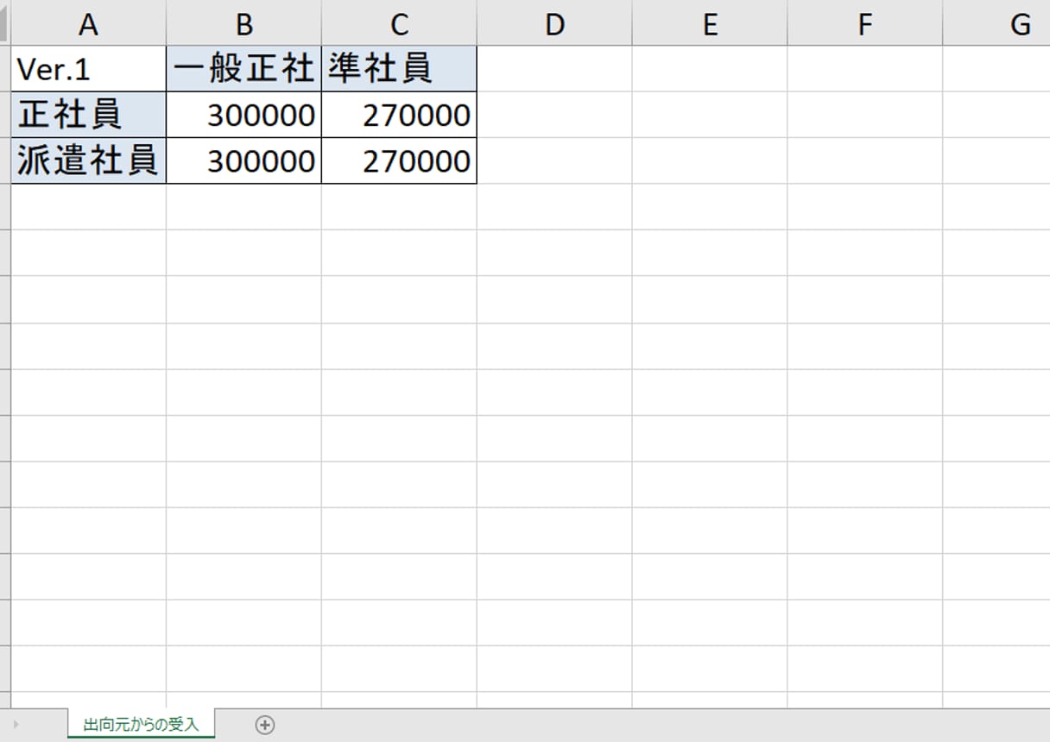The height and width of the screenshot is (742, 1050).
Task: Select the 300000 value in 正社員 row
Action: (244, 115)
